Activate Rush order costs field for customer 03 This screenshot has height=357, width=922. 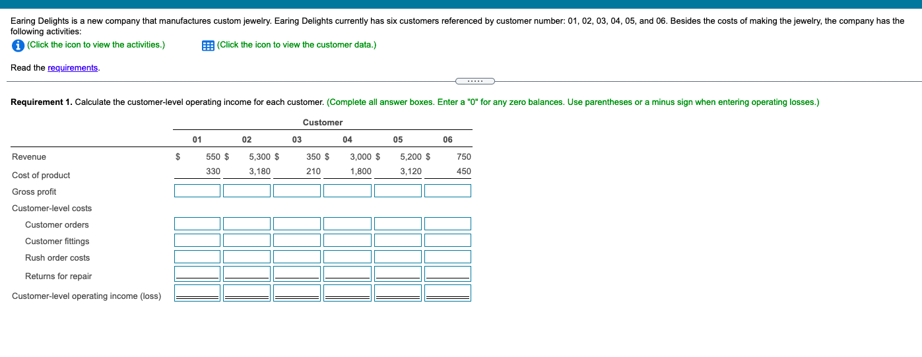click(297, 257)
